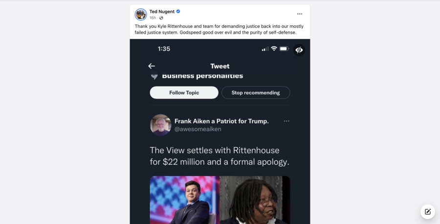440x224 pixels.
Task: Click the Wi-Fi icon in phone status bar
Action: 274,49
